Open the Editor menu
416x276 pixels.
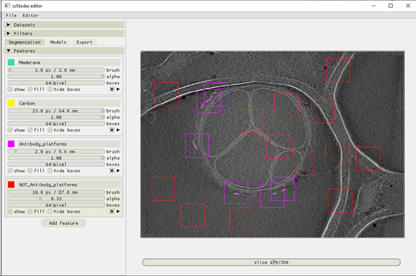point(30,15)
